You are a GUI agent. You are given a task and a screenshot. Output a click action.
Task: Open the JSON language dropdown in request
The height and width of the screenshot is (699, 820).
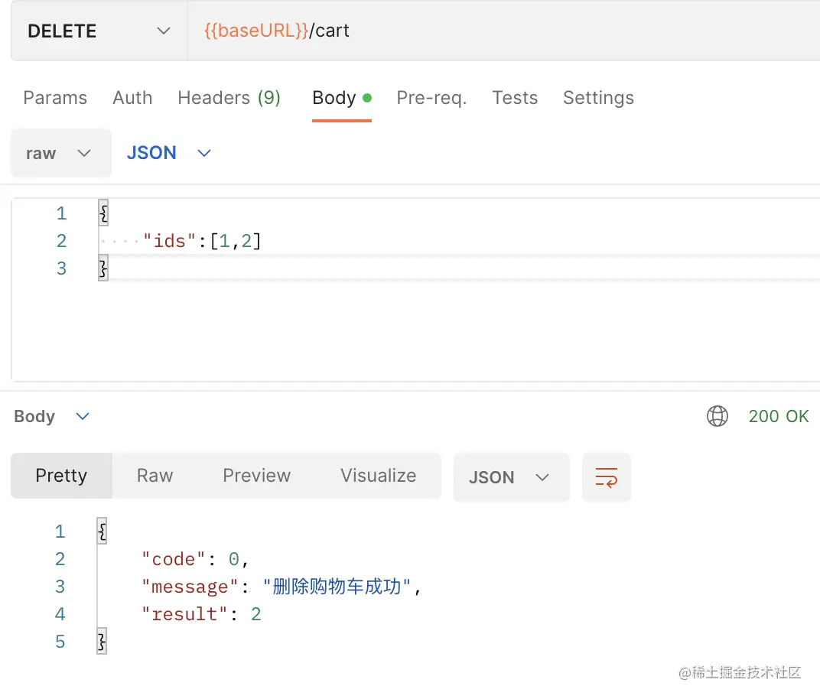click(169, 153)
